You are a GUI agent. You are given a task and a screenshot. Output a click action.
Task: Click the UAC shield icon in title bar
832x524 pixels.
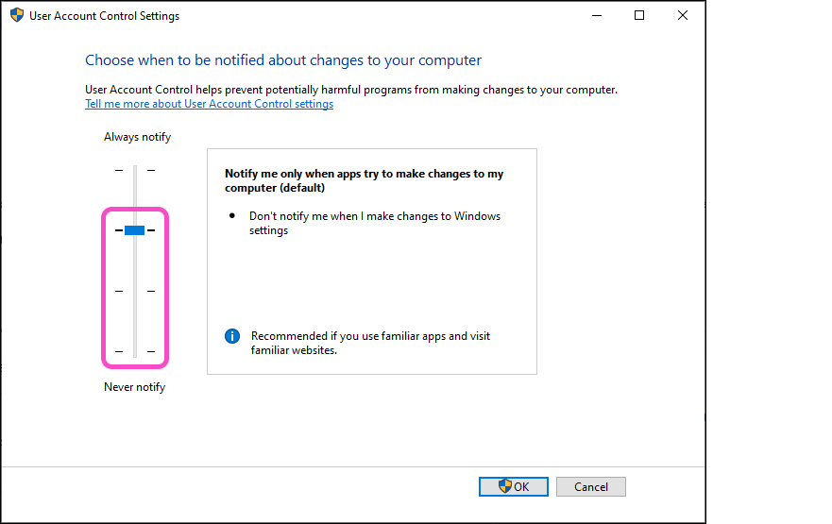[17, 16]
